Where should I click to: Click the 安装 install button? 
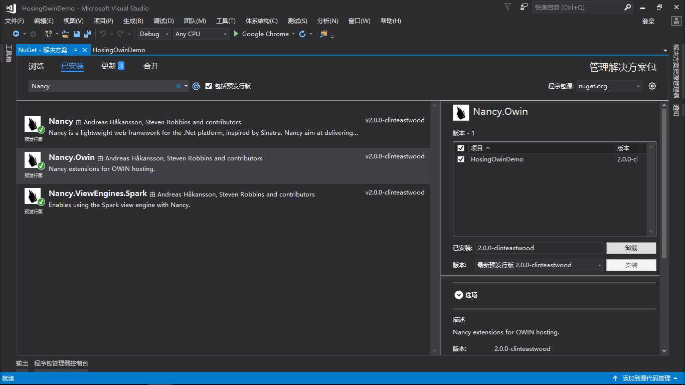[x=631, y=265]
